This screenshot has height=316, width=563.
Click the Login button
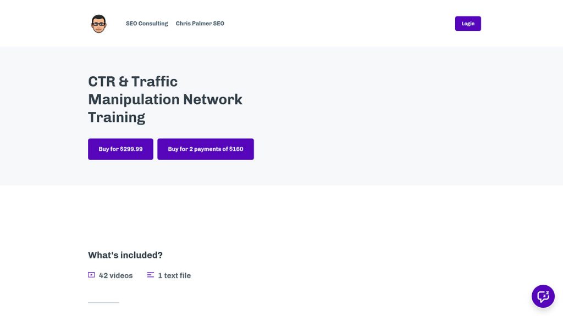click(468, 23)
